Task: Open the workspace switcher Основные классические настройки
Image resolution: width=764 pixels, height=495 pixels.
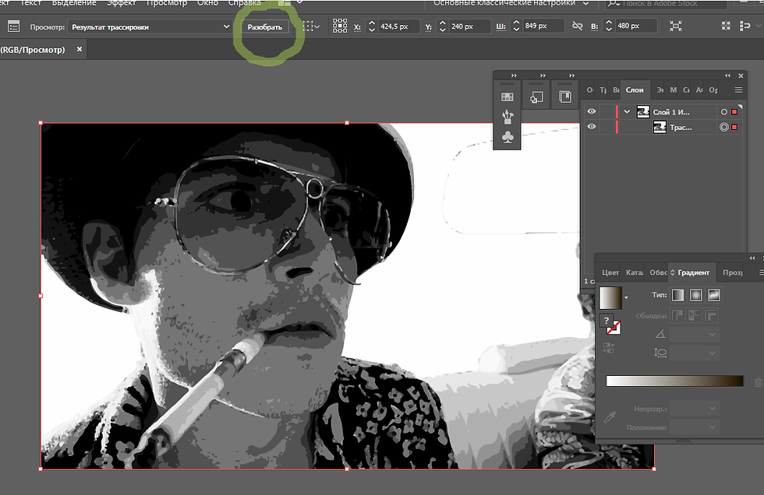Action: [511, 3]
